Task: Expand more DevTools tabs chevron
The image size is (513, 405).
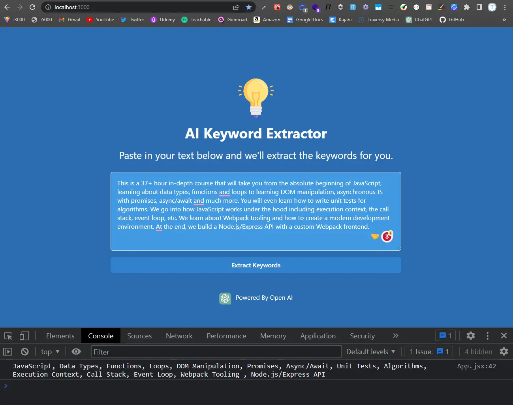Action: [396, 336]
